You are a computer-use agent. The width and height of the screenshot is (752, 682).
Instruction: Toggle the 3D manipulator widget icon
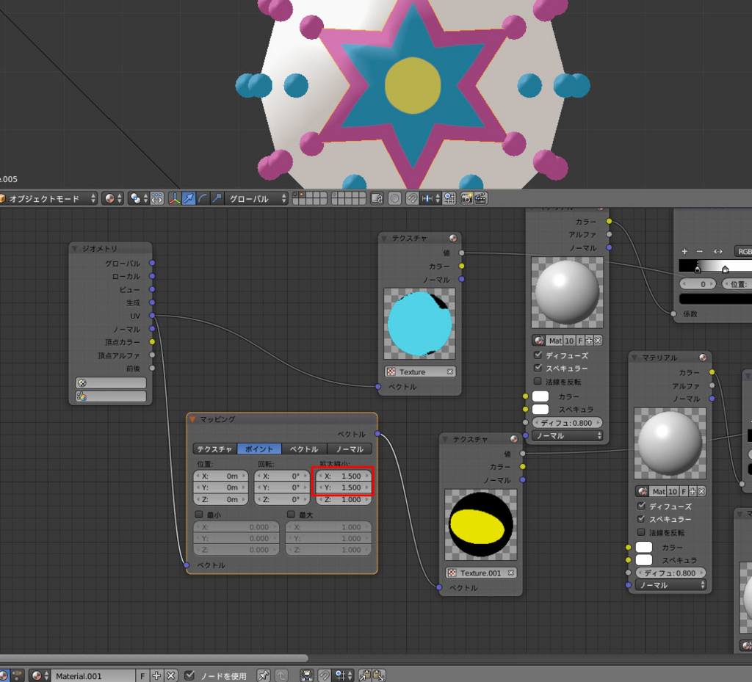(175, 198)
